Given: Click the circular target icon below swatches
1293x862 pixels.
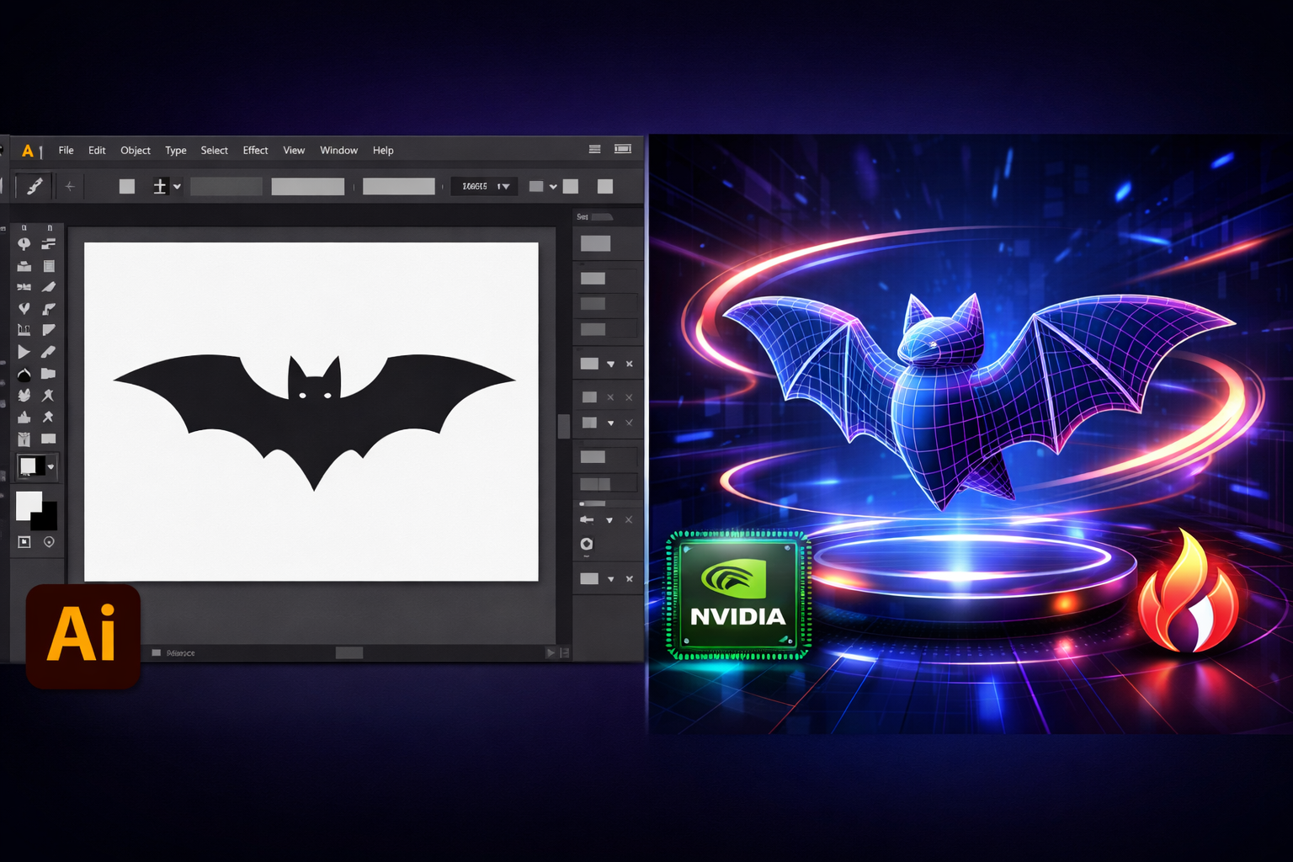Looking at the screenshot, I should 49,542.
